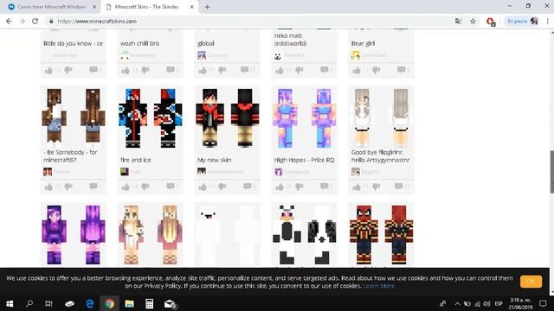This screenshot has width=554, height=311.
Task: Open Task View on the taskbar
Action: pyautogui.click(x=48, y=303)
